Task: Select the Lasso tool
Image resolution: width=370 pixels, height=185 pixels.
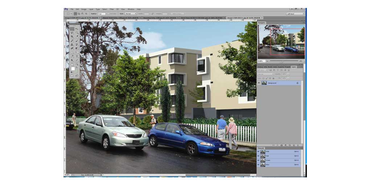Action: [72, 33]
